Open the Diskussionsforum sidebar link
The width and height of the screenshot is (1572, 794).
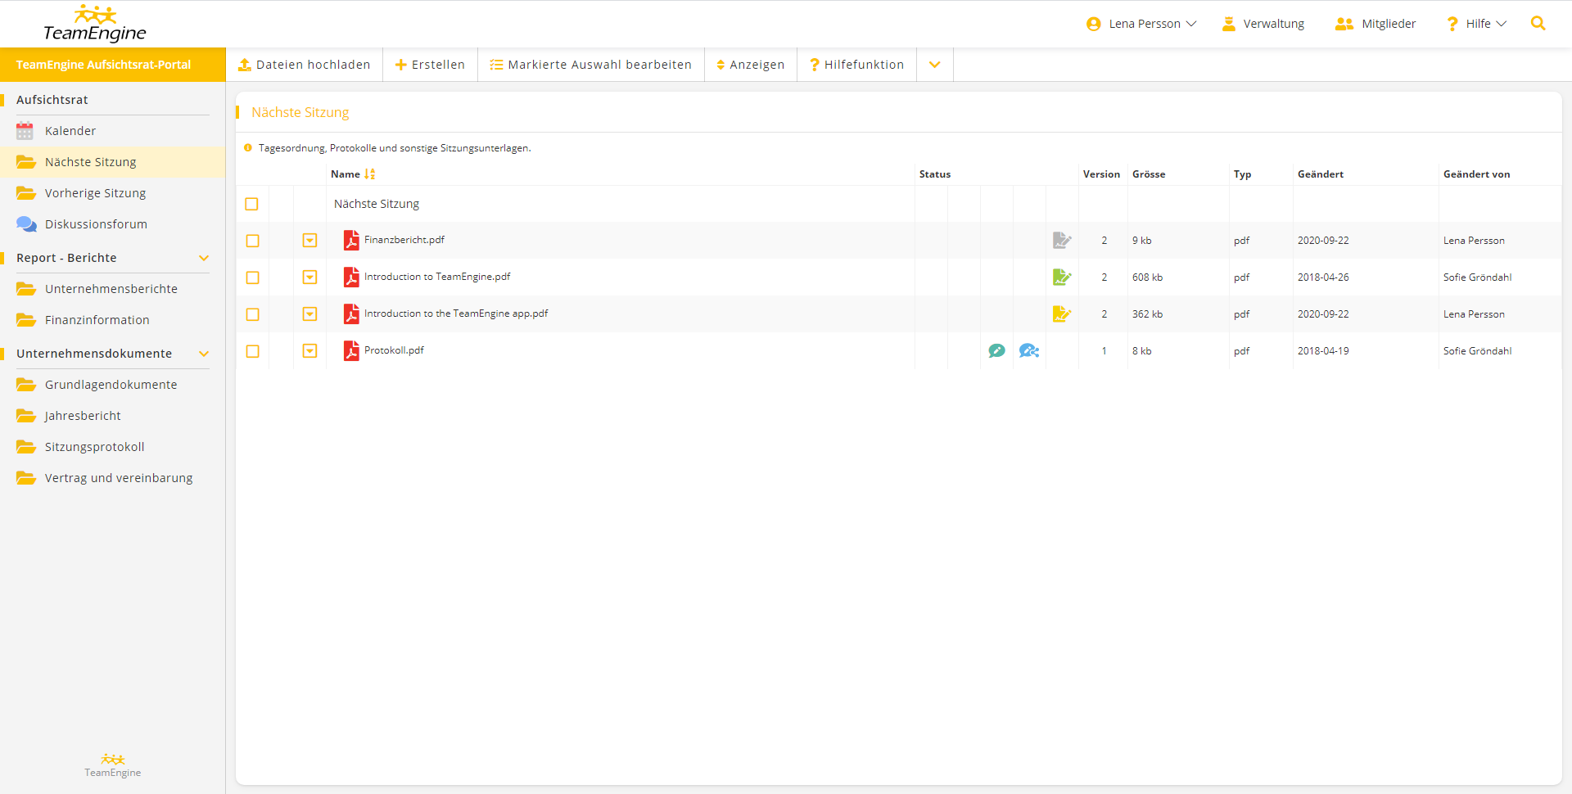click(x=96, y=224)
